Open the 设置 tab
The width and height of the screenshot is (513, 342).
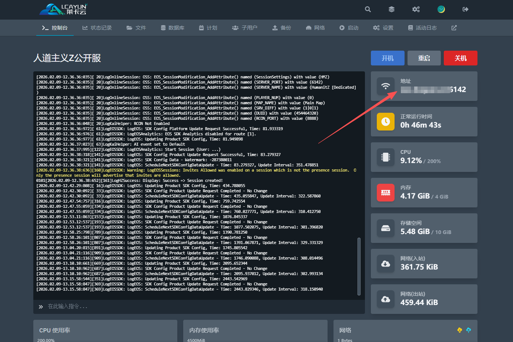(x=383, y=28)
